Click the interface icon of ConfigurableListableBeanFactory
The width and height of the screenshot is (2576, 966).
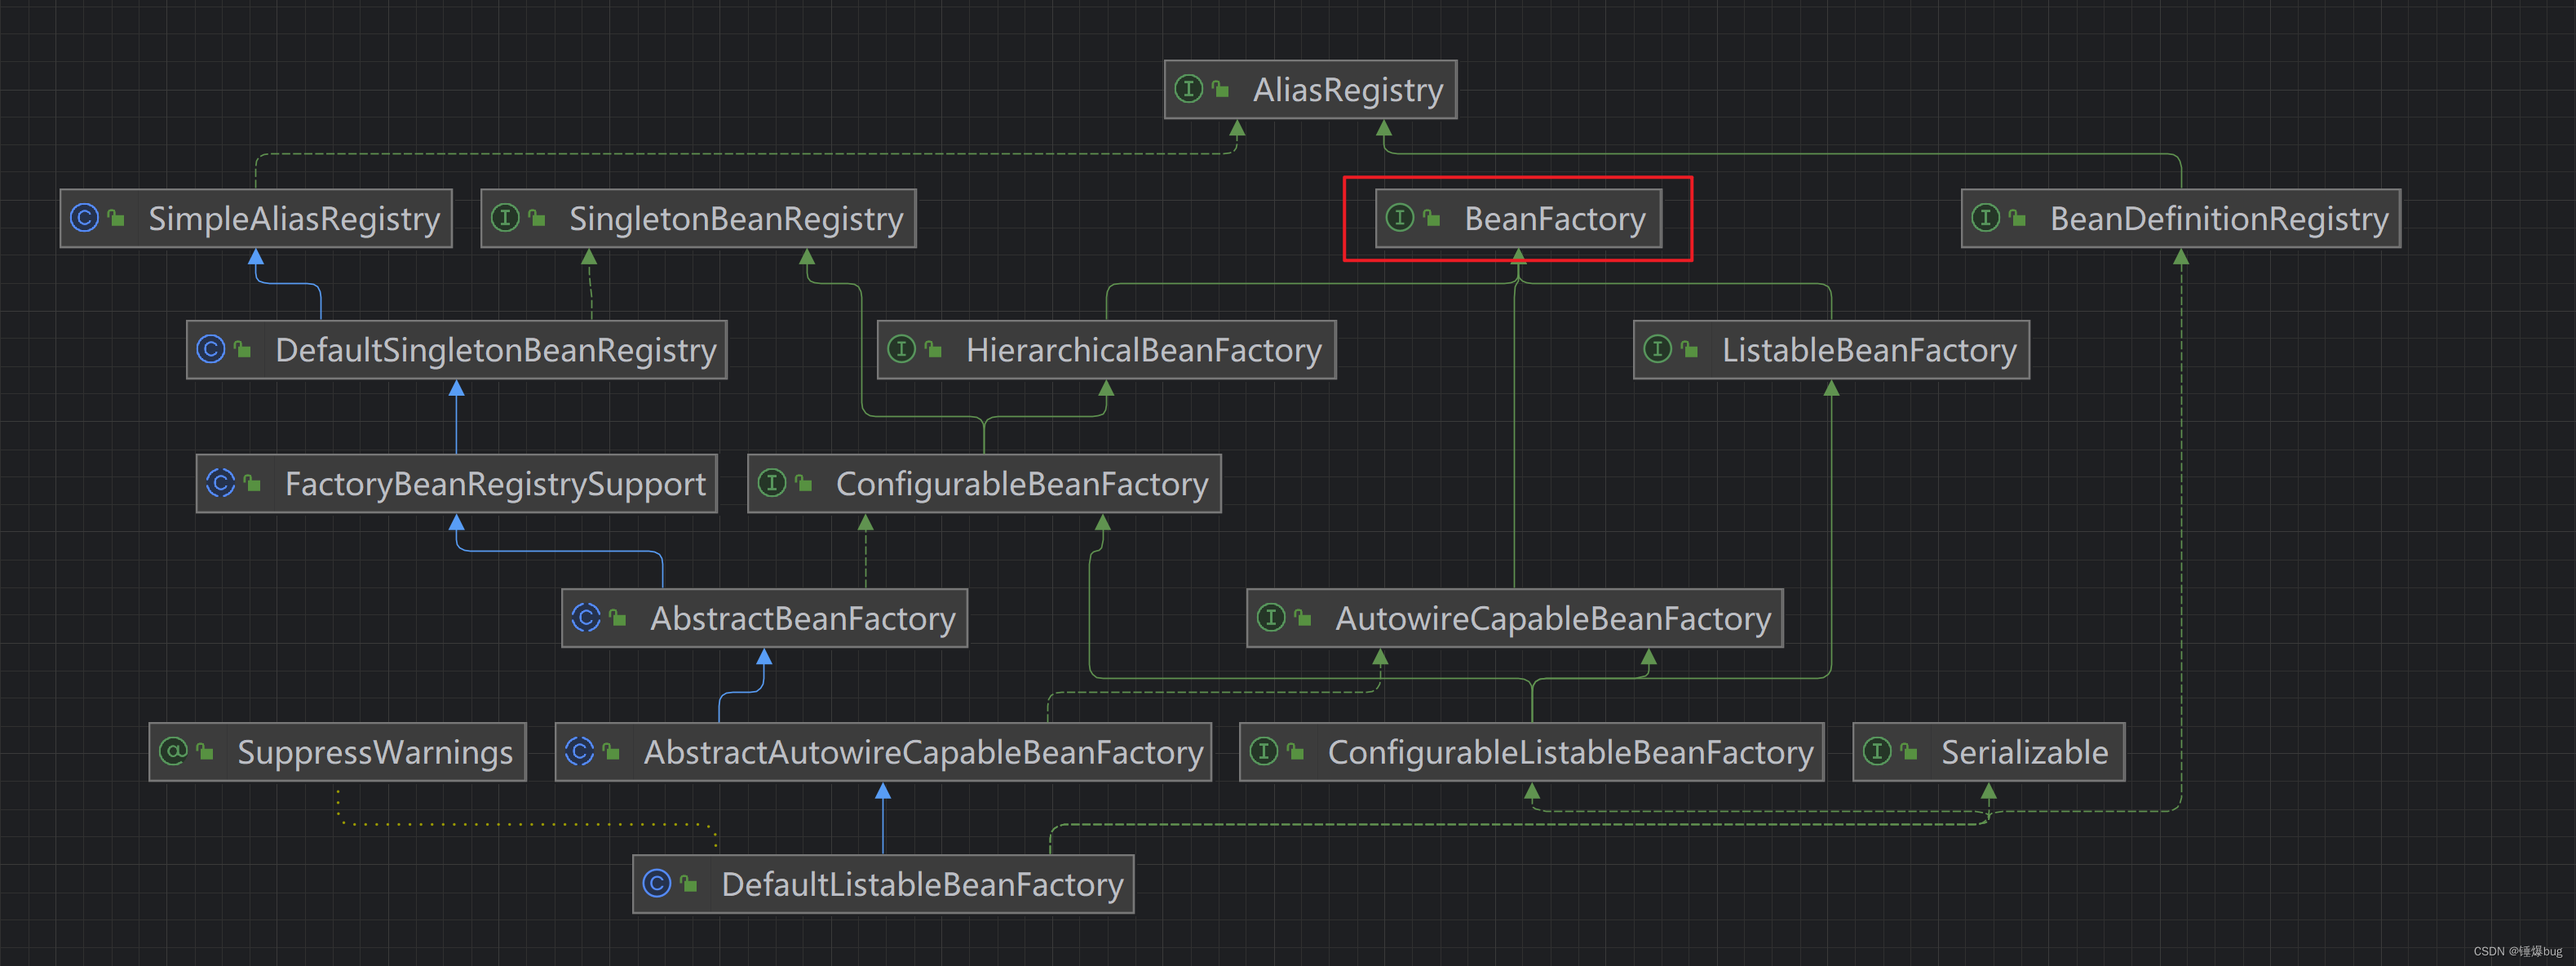1264,751
